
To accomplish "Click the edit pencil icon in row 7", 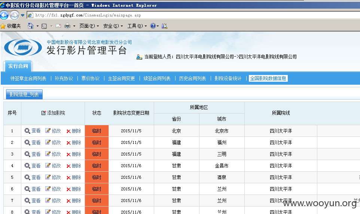I will click(48, 201).
